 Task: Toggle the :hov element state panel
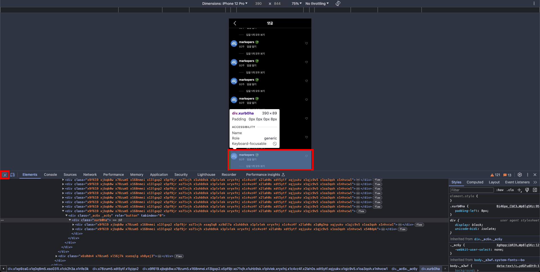(500, 190)
